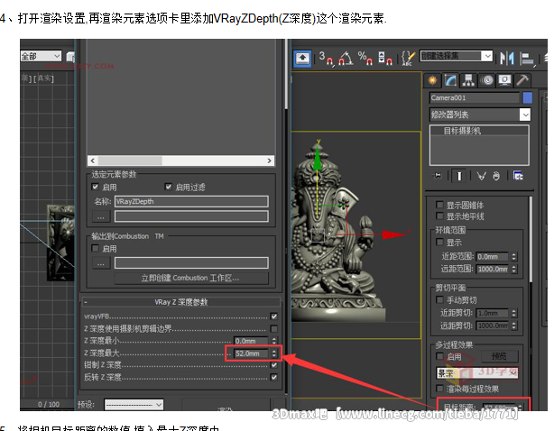Image resolution: width=554 pixels, height=431 pixels.
Task: Click the Pin Stack icon
Action: coord(438,176)
